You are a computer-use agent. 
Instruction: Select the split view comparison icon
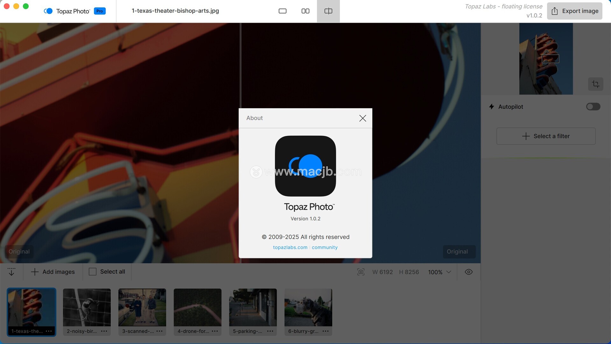coord(328,11)
